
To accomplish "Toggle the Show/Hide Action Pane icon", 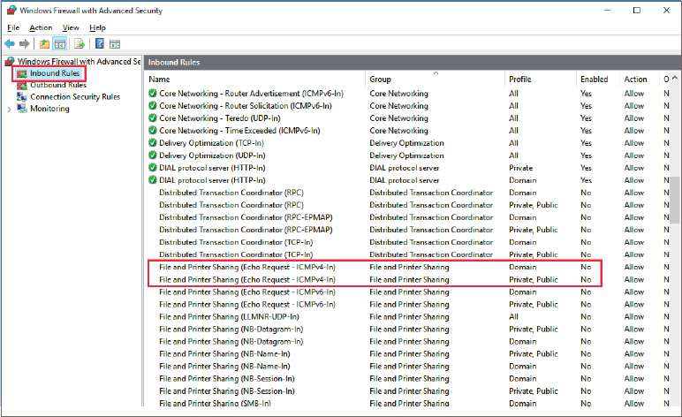I will pyautogui.click(x=115, y=43).
